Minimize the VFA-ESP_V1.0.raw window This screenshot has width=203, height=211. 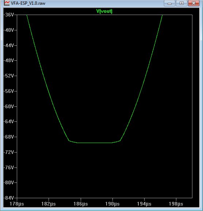point(169,3)
